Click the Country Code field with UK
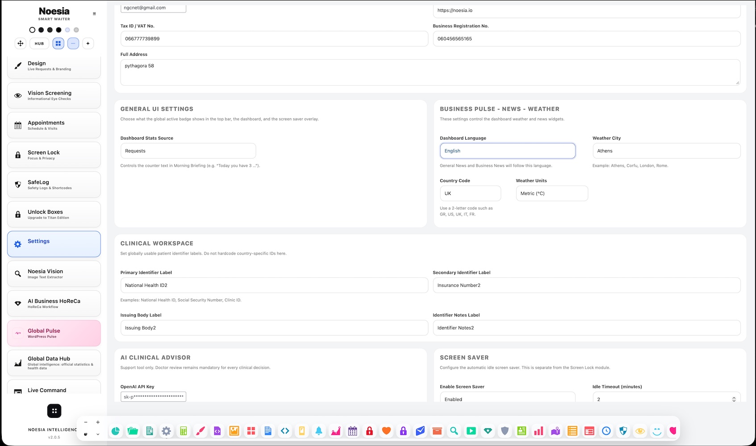The width and height of the screenshot is (756, 446). [x=470, y=194]
